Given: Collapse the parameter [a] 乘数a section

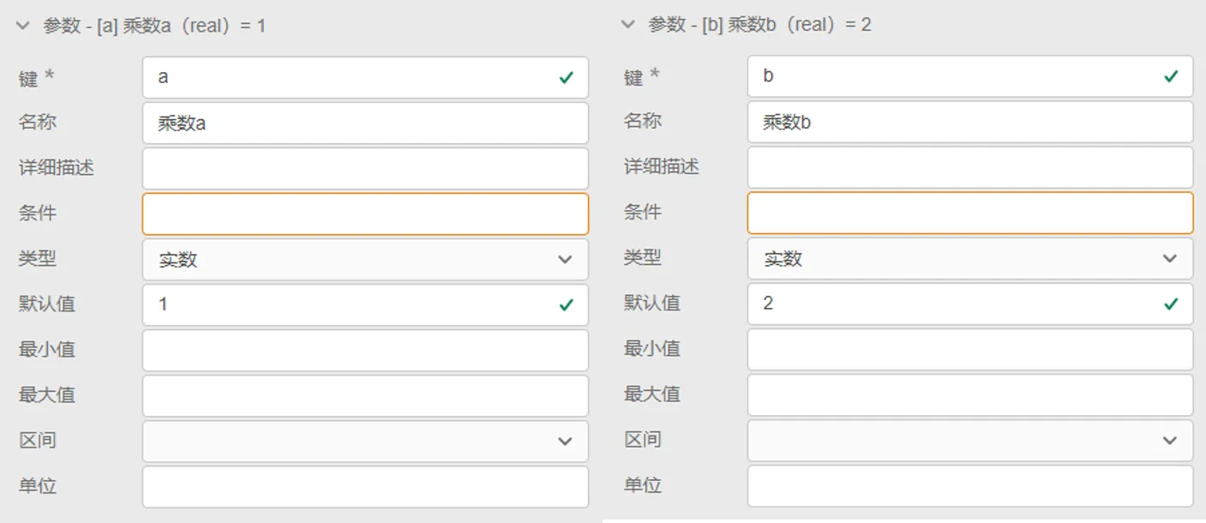Looking at the screenshot, I should [x=24, y=26].
